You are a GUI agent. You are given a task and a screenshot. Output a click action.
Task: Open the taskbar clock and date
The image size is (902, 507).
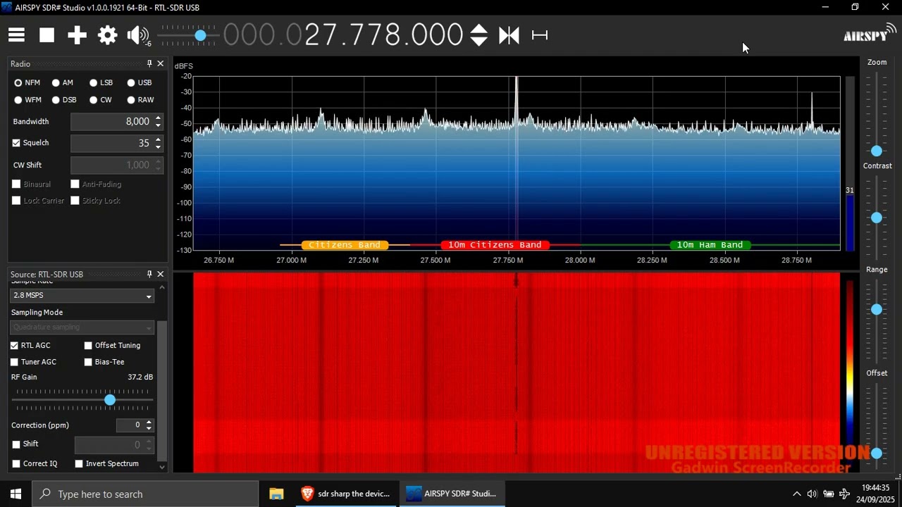click(875, 494)
